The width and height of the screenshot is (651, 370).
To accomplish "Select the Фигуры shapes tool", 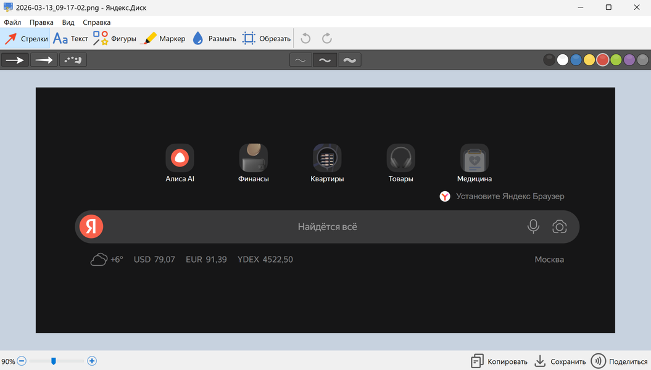I will coord(114,39).
